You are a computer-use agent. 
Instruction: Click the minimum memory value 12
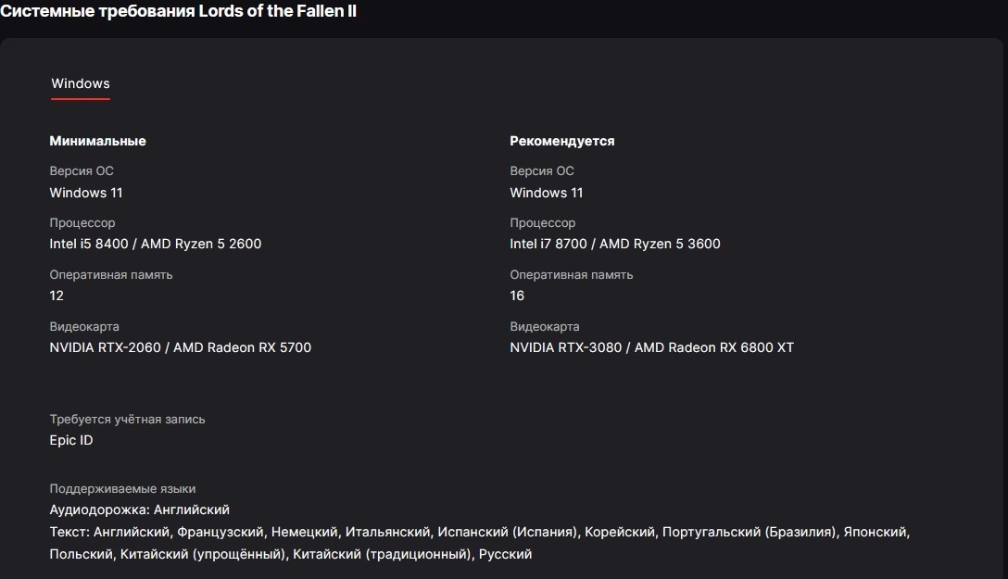57,296
